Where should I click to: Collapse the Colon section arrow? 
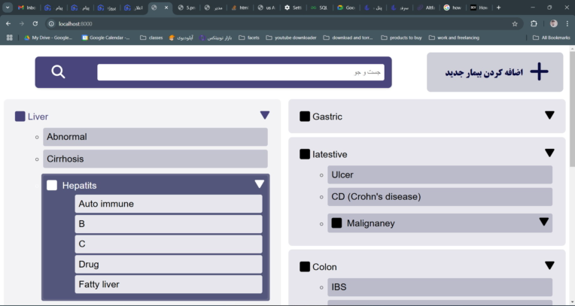(x=549, y=265)
